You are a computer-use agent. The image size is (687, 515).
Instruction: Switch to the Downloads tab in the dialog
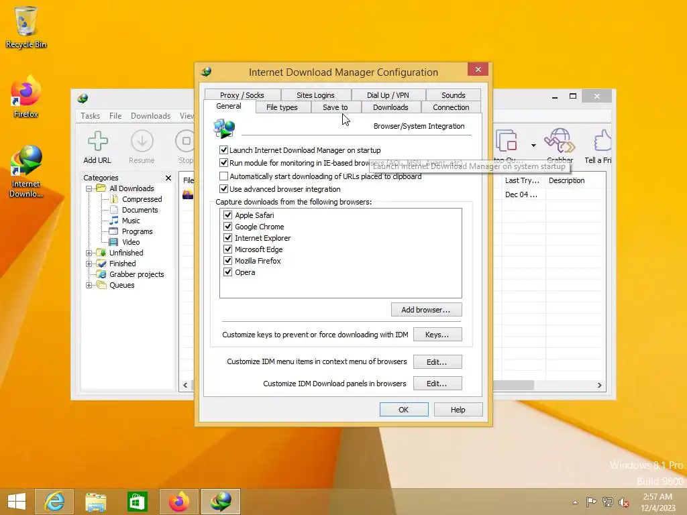(390, 107)
